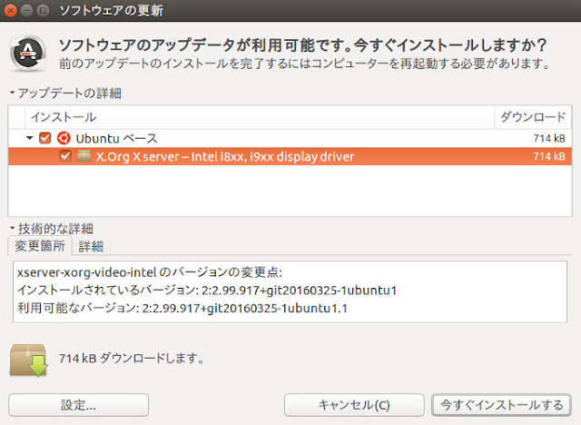Click the Ubuntu logo icon in list
The image size is (581, 425).
pos(64,138)
